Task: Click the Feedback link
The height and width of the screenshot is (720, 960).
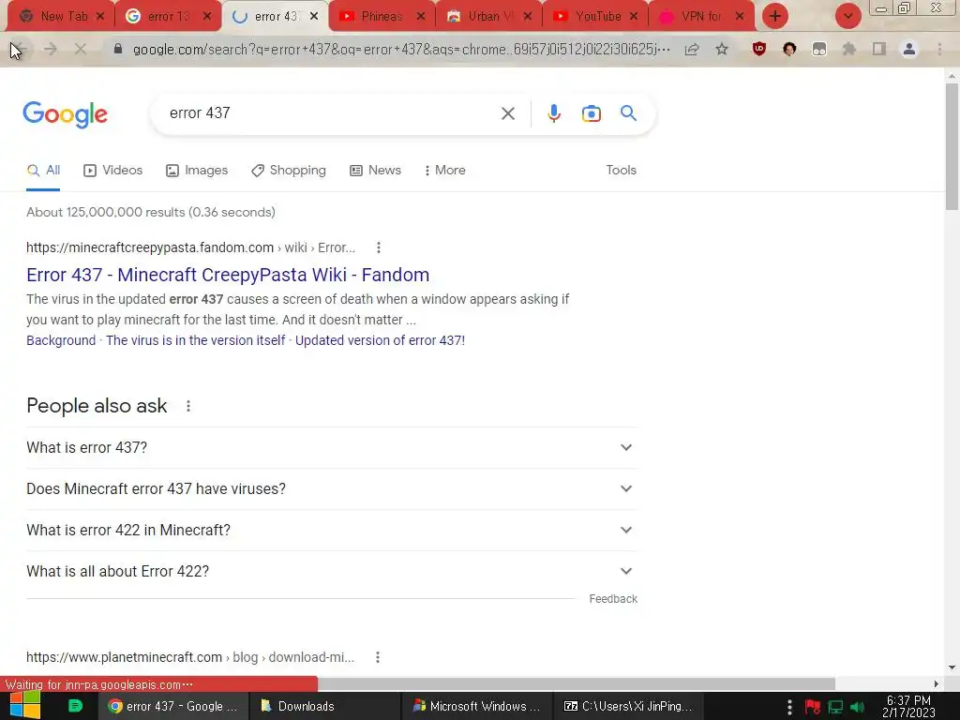Action: pyautogui.click(x=613, y=599)
